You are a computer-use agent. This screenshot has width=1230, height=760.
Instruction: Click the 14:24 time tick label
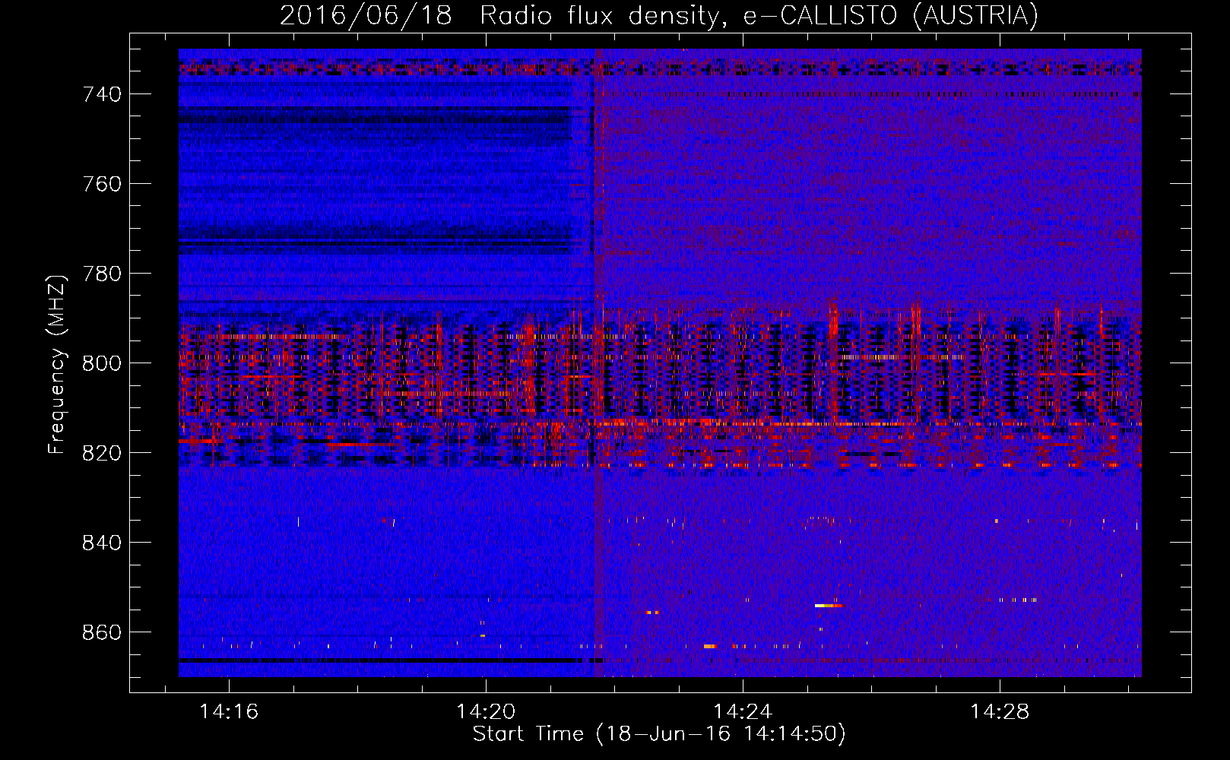[x=743, y=711]
